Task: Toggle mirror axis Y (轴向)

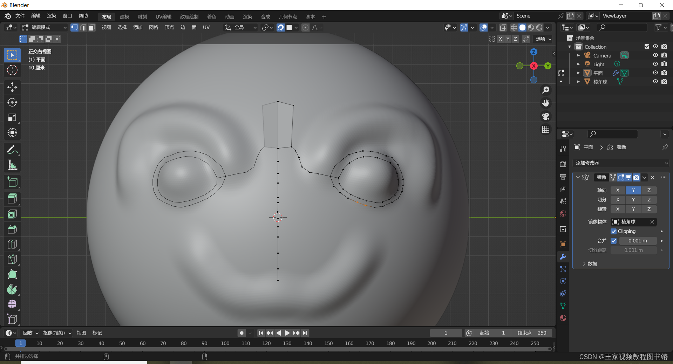Action: (633, 190)
